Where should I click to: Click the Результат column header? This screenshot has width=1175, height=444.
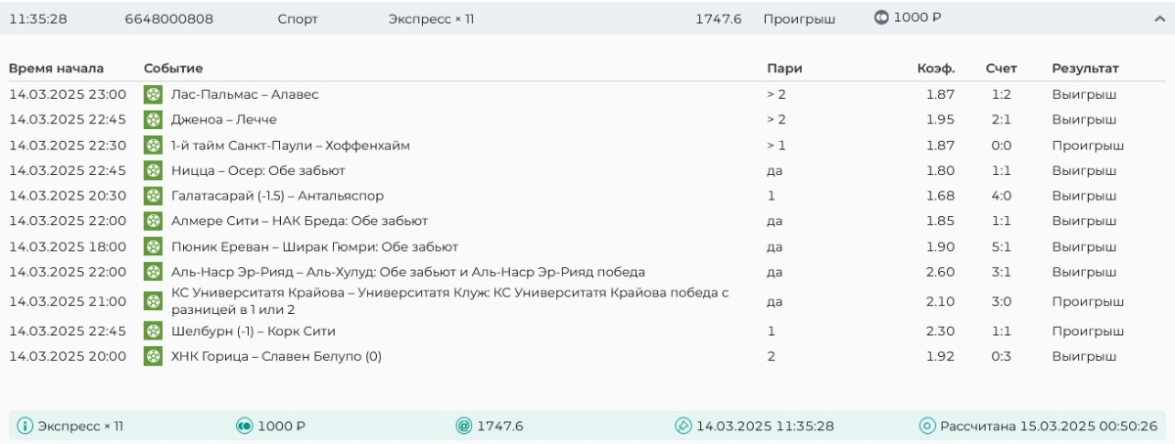pos(1085,68)
